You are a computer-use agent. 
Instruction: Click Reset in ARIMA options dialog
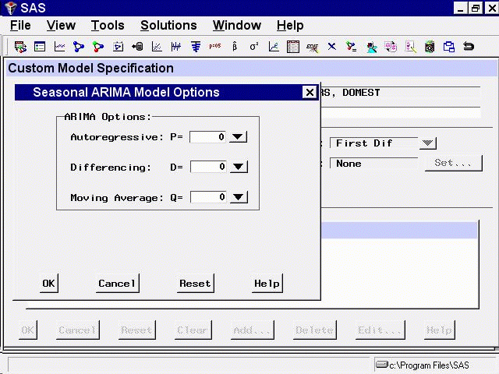[x=195, y=284]
